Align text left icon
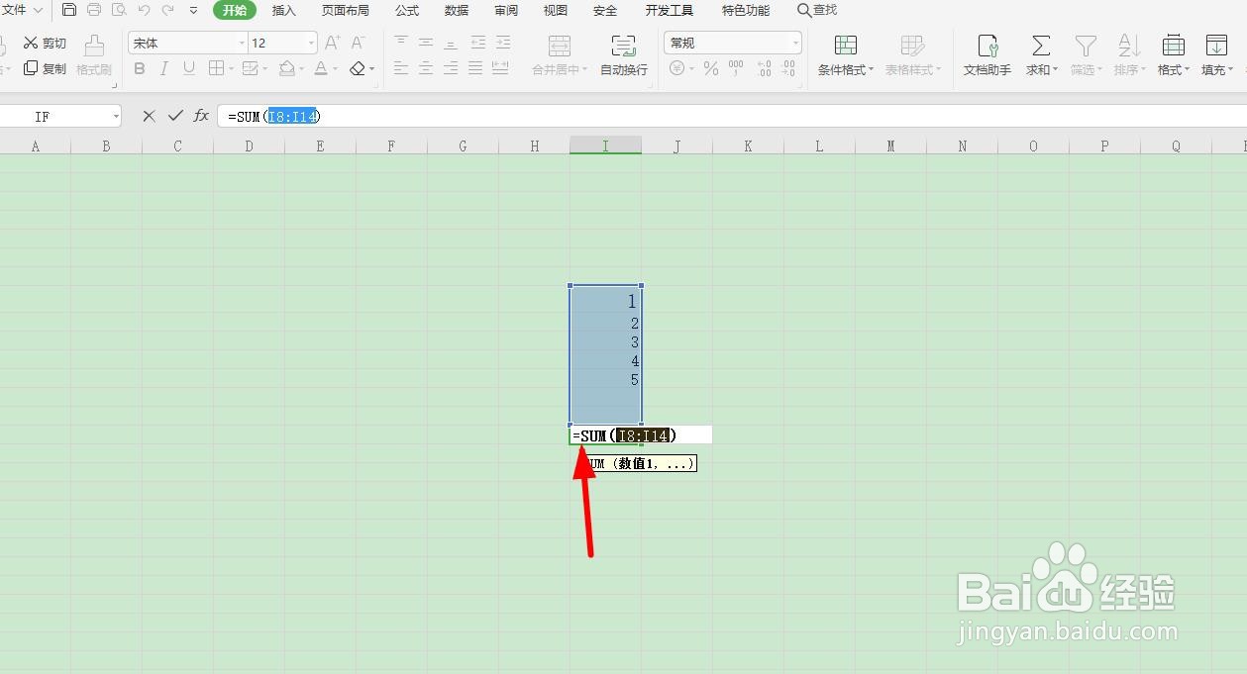Viewport: 1247px width, 674px height. tap(401, 68)
